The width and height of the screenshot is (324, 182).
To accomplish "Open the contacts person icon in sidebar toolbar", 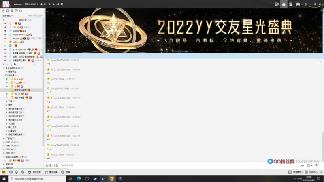I will tap(3, 11).
